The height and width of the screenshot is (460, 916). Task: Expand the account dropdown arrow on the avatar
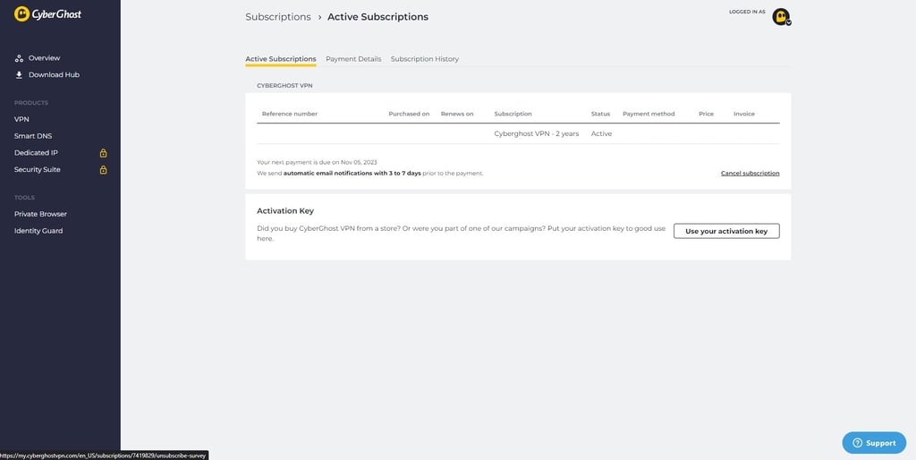coord(789,22)
